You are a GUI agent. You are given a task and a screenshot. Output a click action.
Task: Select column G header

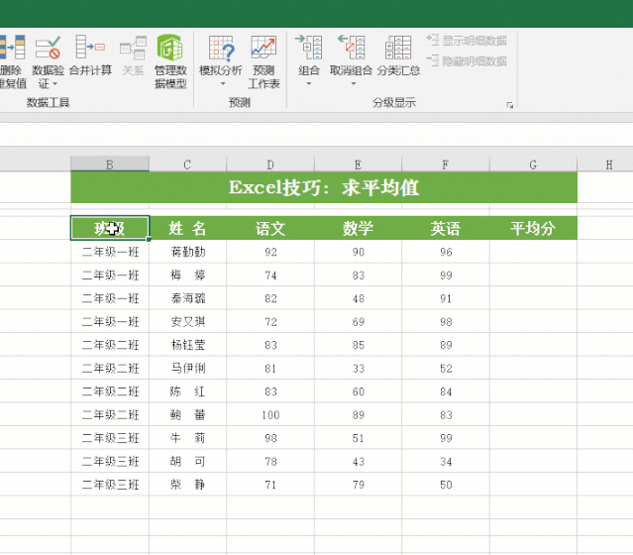[533, 165]
